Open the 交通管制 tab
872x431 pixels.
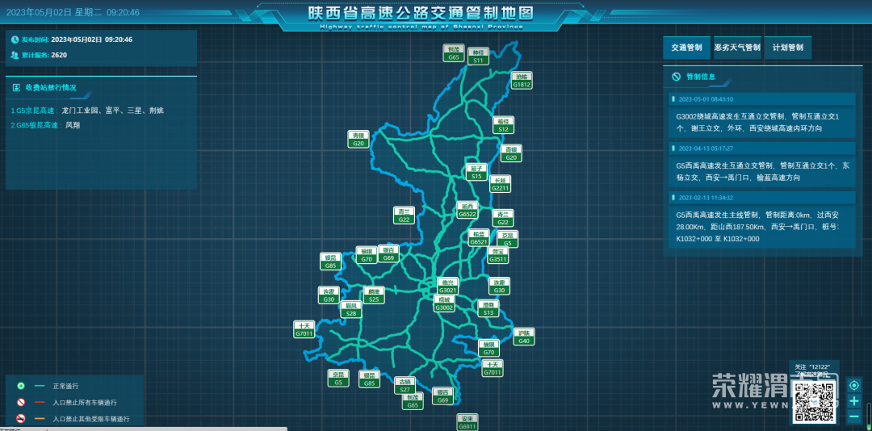pos(686,48)
